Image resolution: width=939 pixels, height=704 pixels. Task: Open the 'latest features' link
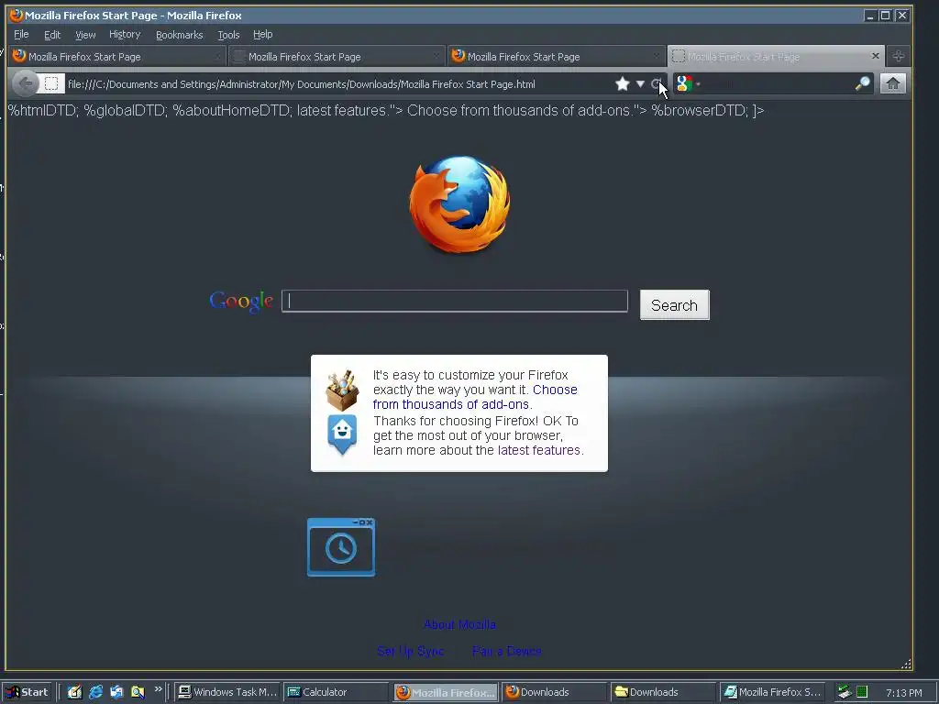[539, 450]
